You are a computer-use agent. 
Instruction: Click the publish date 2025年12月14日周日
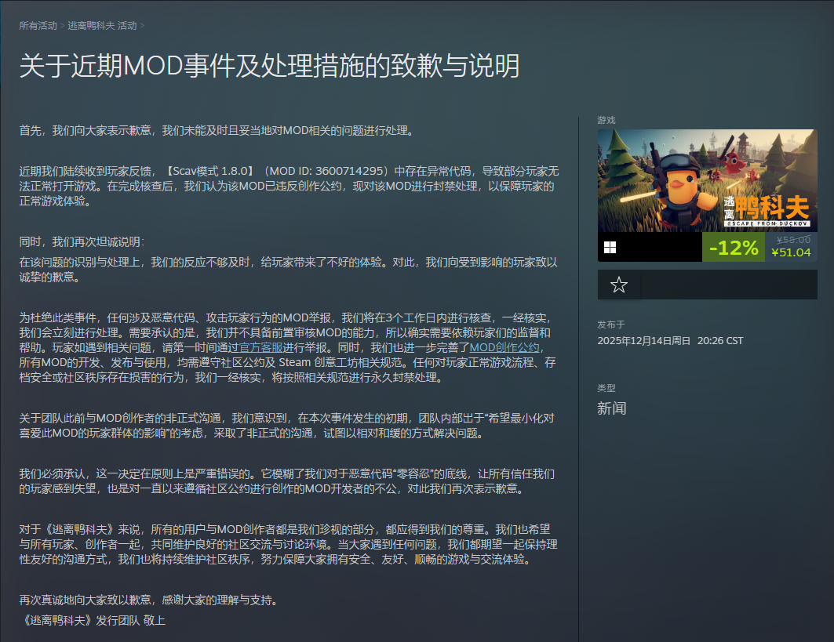pos(643,341)
